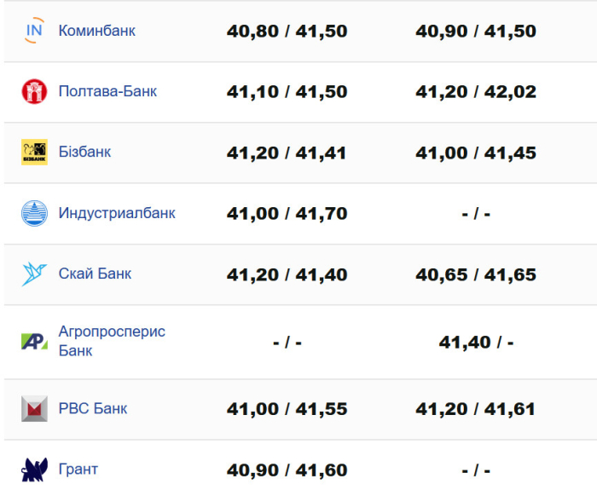This screenshot has height=490, width=597.
Task: Click the 41,00 / 41,70 rate for Индустриалбанк
Action: pyautogui.click(x=287, y=213)
